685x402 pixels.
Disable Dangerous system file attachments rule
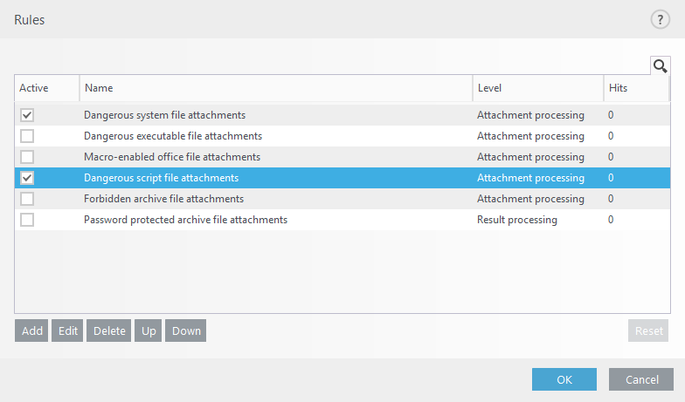pyautogui.click(x=27, y=115)
